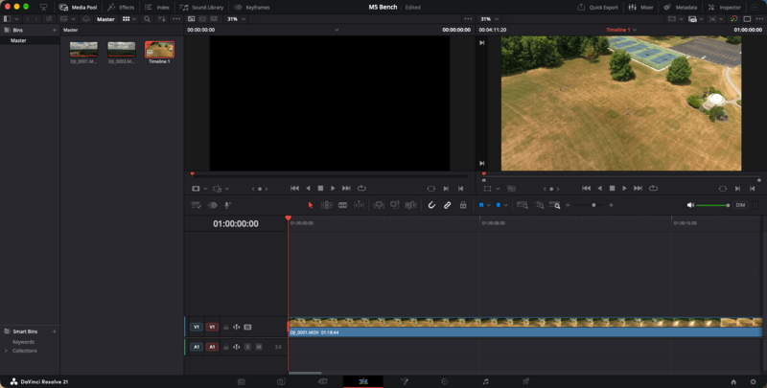Open the flag color dropdown arrow

click(x=489, y=205)
